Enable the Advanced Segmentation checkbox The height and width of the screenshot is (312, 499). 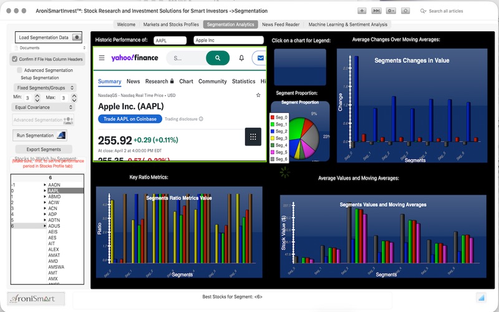tap(20, 70)
